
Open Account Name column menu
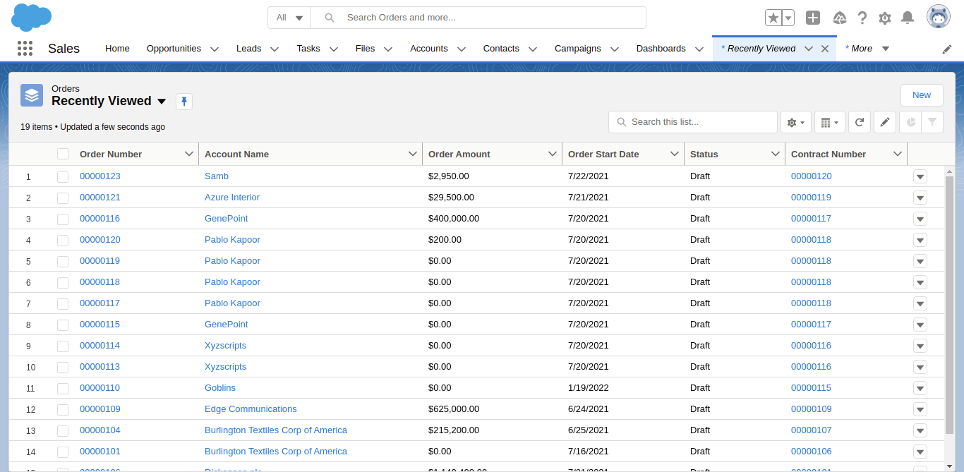(413, 154)
